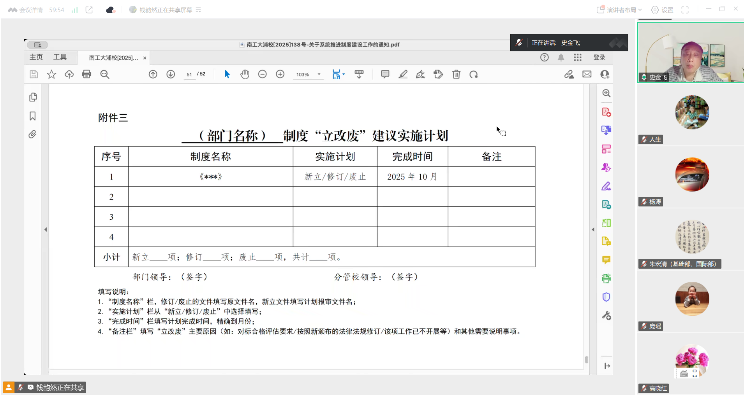Go to the previous page with the up arrow
The image size is (744, 395).
coord(153,74)
